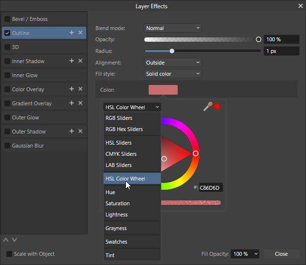Enable the Gaussian Blur checkbox
The image size is (306, 265).
point(7,146)
